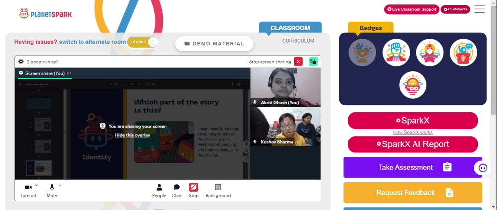This screenshot has width=497, height=210.
Task: Open the Chat bubble icon
Action: coord(177,187)
